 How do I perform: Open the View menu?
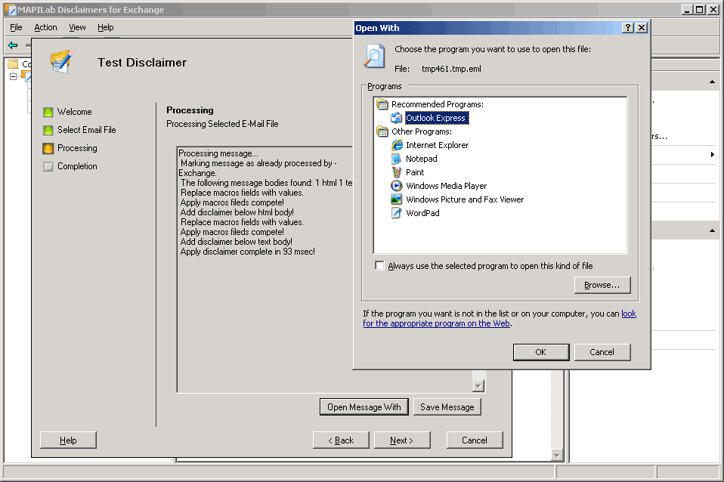click(78, 27)
